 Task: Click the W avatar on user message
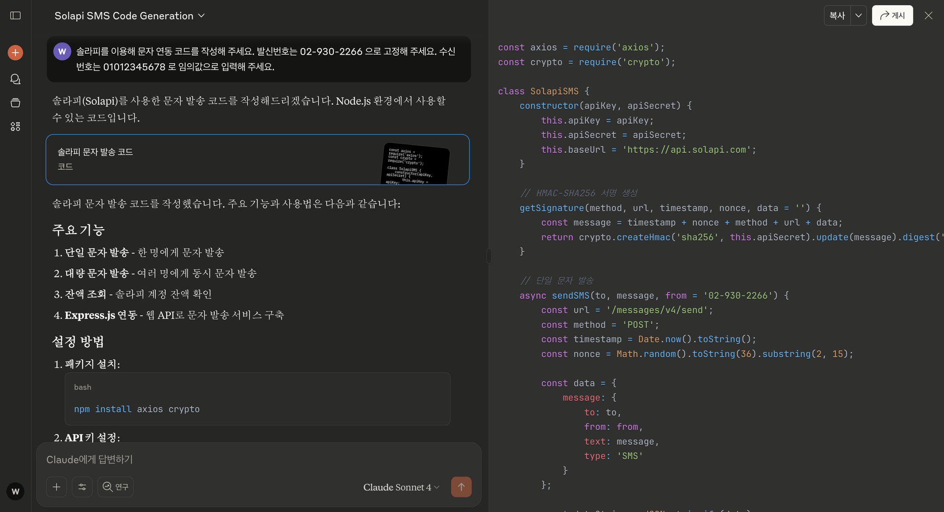[62, 51]
